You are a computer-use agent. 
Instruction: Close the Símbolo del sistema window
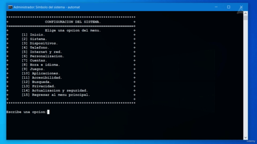[x=241, y=7]
